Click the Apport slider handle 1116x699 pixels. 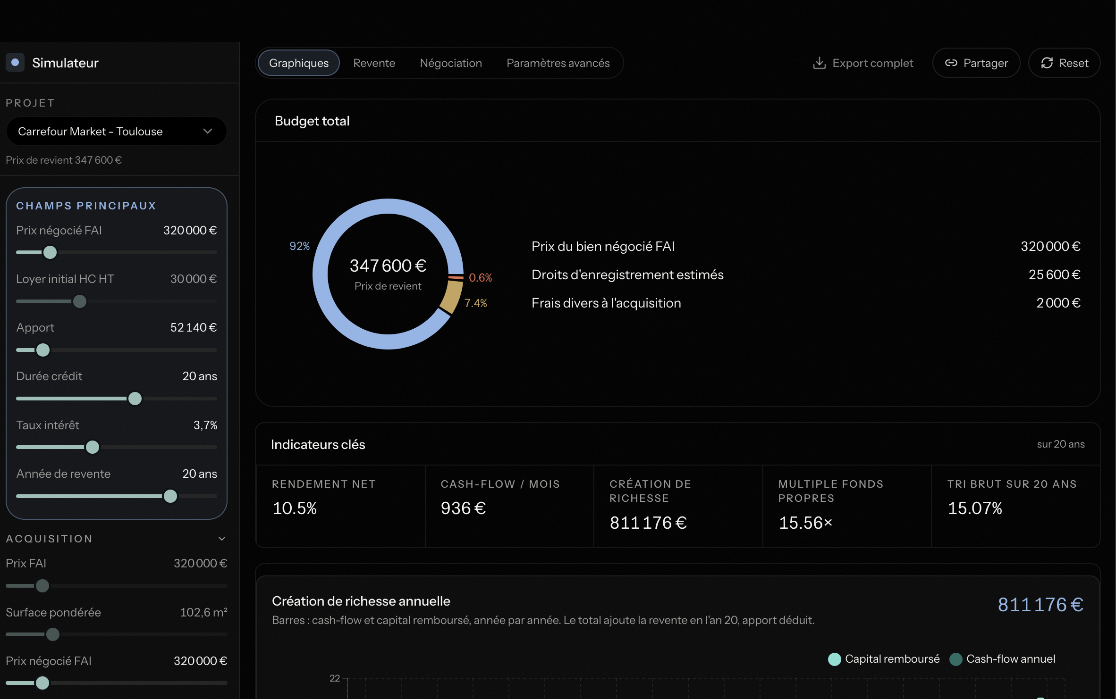[43, 350]
